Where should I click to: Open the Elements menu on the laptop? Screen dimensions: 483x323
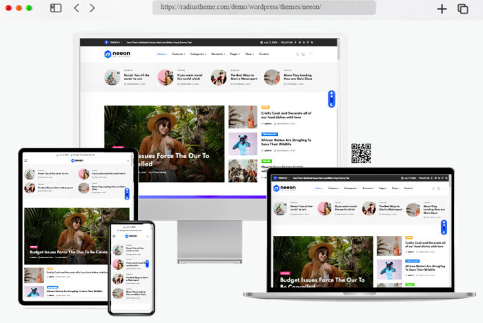click(x=368, y=188)
